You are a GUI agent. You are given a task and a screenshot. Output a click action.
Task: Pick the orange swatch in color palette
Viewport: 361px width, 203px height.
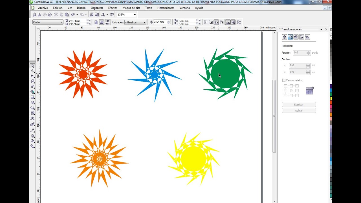tap(331, 114)
